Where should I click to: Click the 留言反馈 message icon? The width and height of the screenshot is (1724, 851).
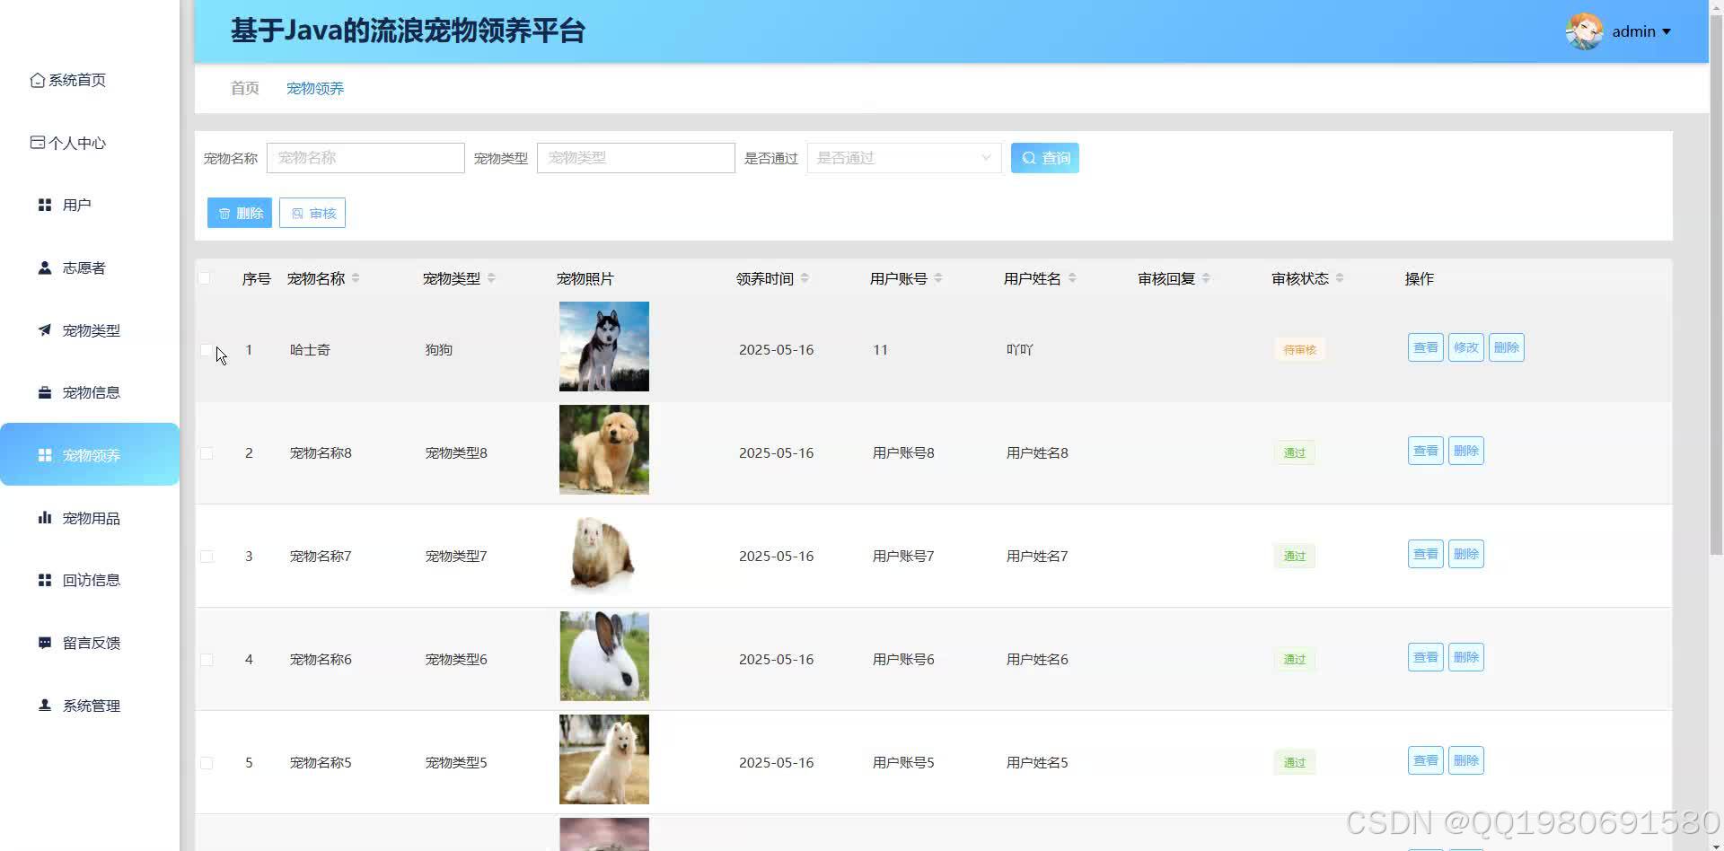(x=44, y=643)
